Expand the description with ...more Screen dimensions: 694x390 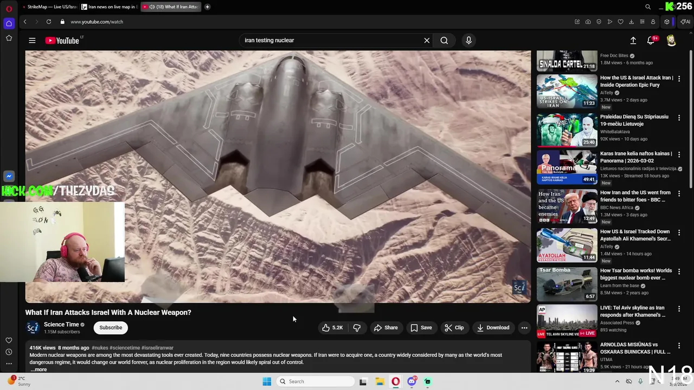(x=38, y=369)
